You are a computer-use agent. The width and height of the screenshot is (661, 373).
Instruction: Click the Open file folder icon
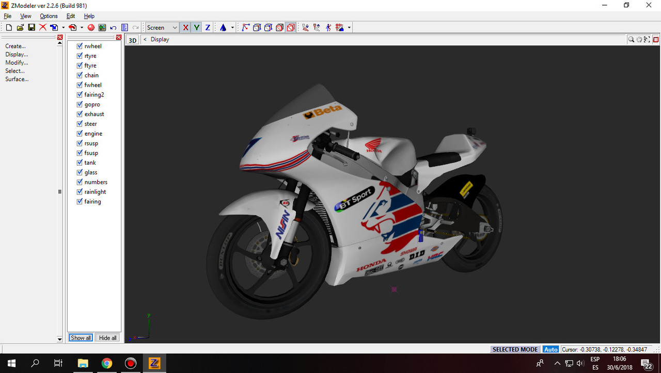[20, 27]
